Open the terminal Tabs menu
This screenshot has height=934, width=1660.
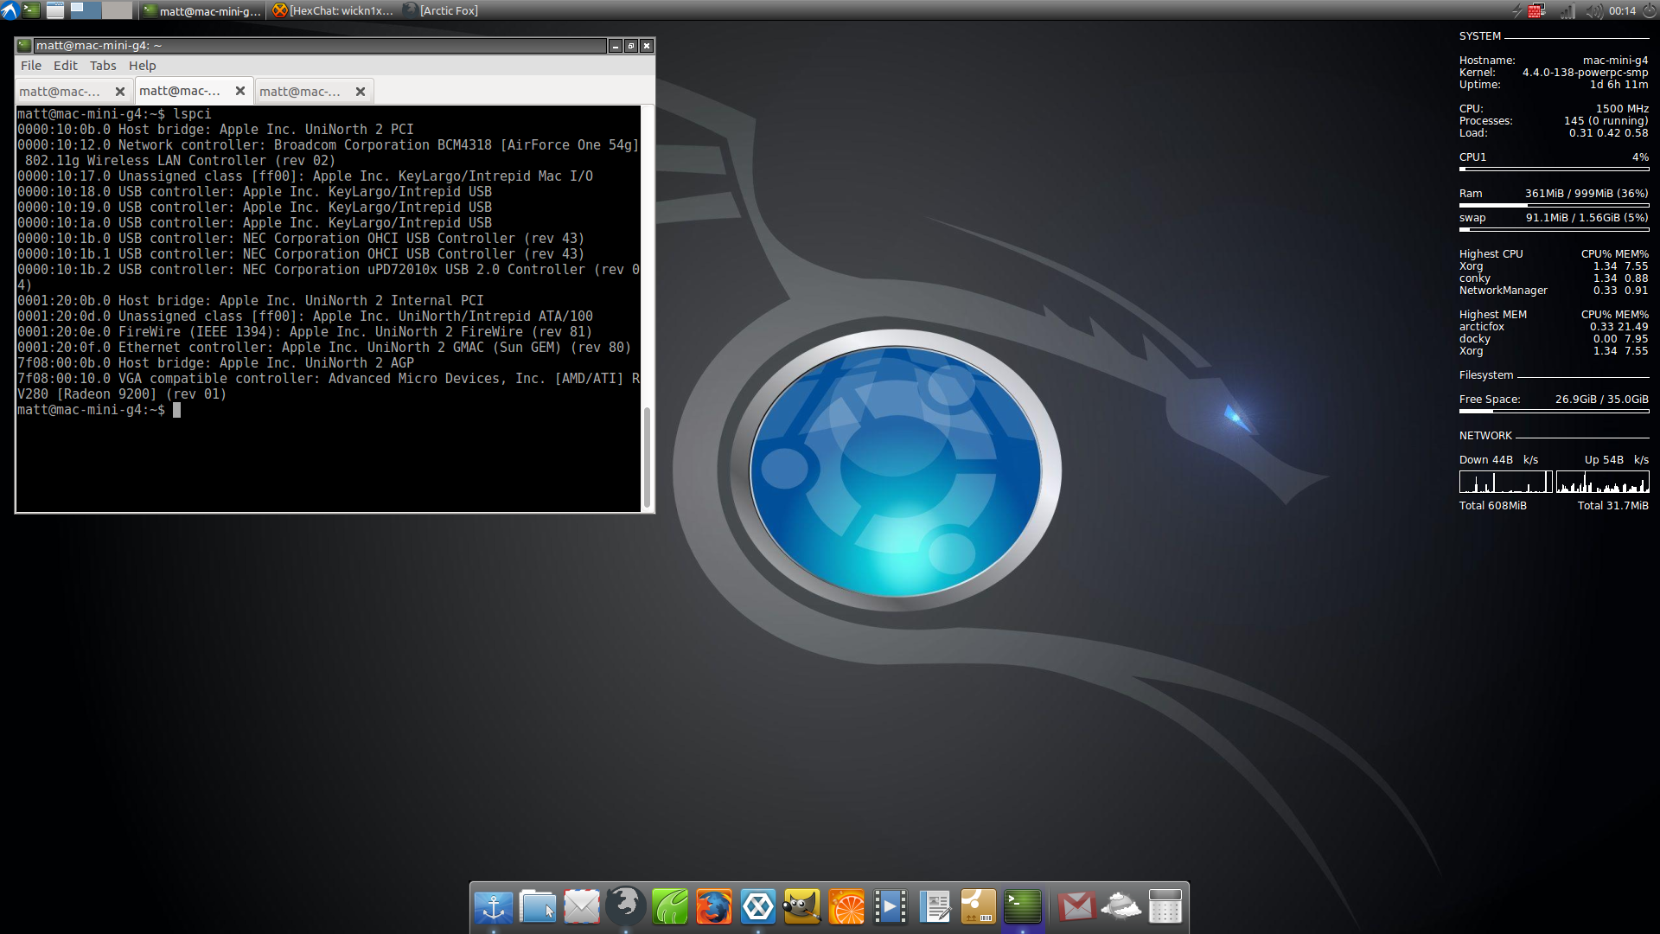[103, 66]
